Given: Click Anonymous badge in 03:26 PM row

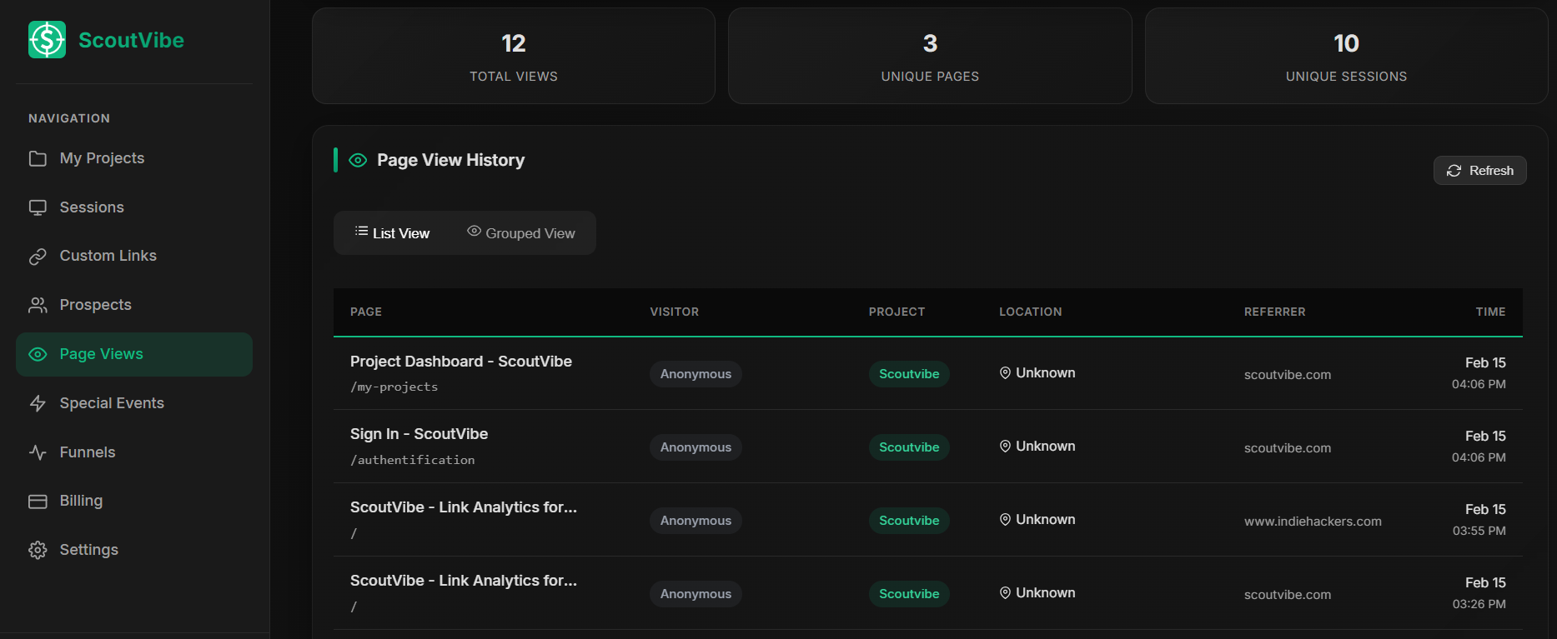Looking at the screenshot, I should pos(696,594).
